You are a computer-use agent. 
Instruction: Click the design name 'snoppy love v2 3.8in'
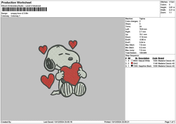pyautogui.click(x=19, y=13)
